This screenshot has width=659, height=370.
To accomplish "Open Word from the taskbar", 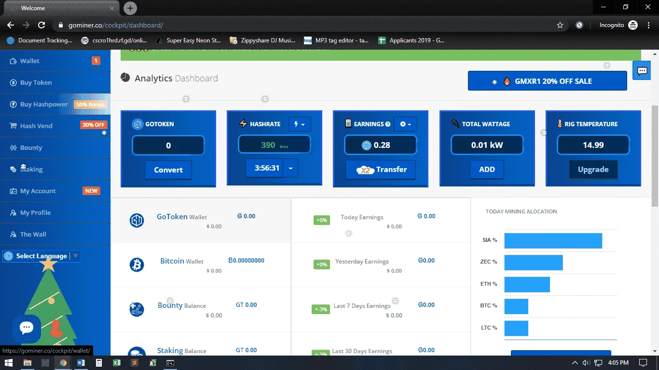I will (81, 363).
